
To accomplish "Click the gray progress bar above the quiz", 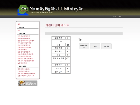I will (84, 34).
